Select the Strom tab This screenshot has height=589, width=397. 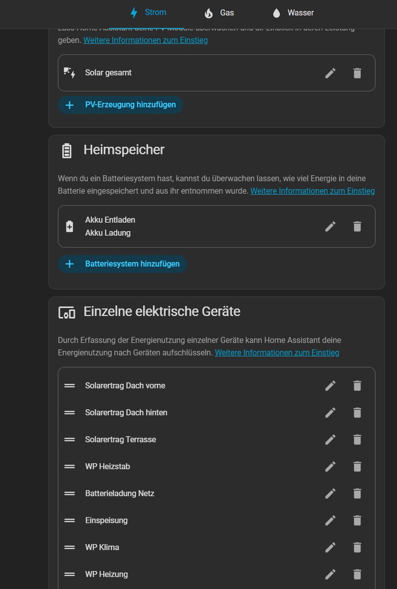[x=148, y=12]
